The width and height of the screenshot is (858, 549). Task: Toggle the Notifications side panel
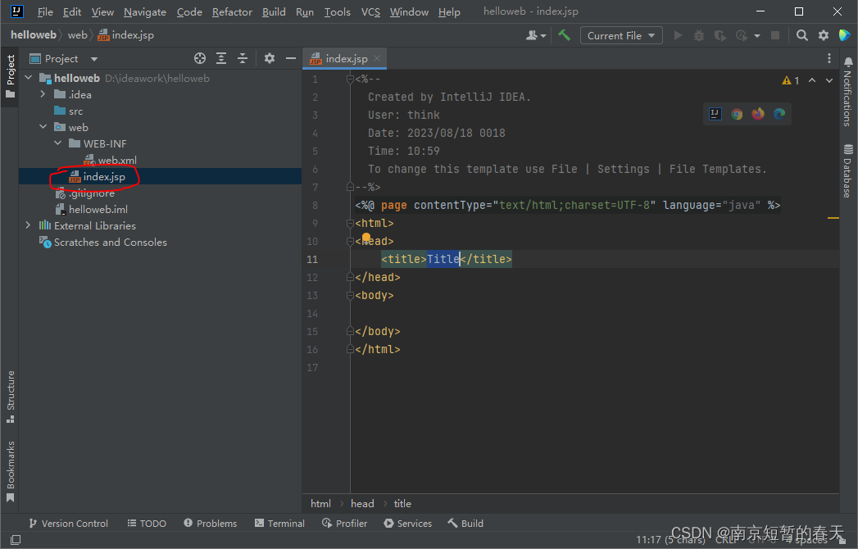(847, 92)
